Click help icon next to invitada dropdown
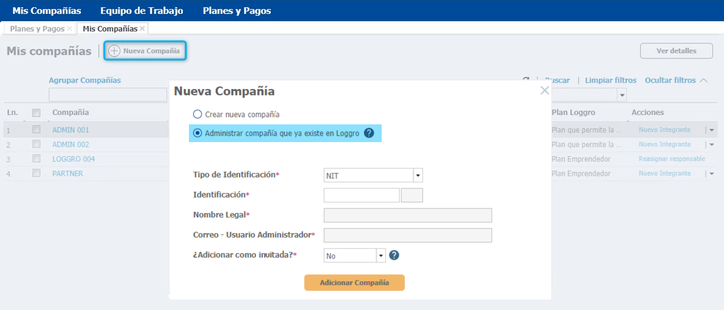724x310 pixels. 394,255
